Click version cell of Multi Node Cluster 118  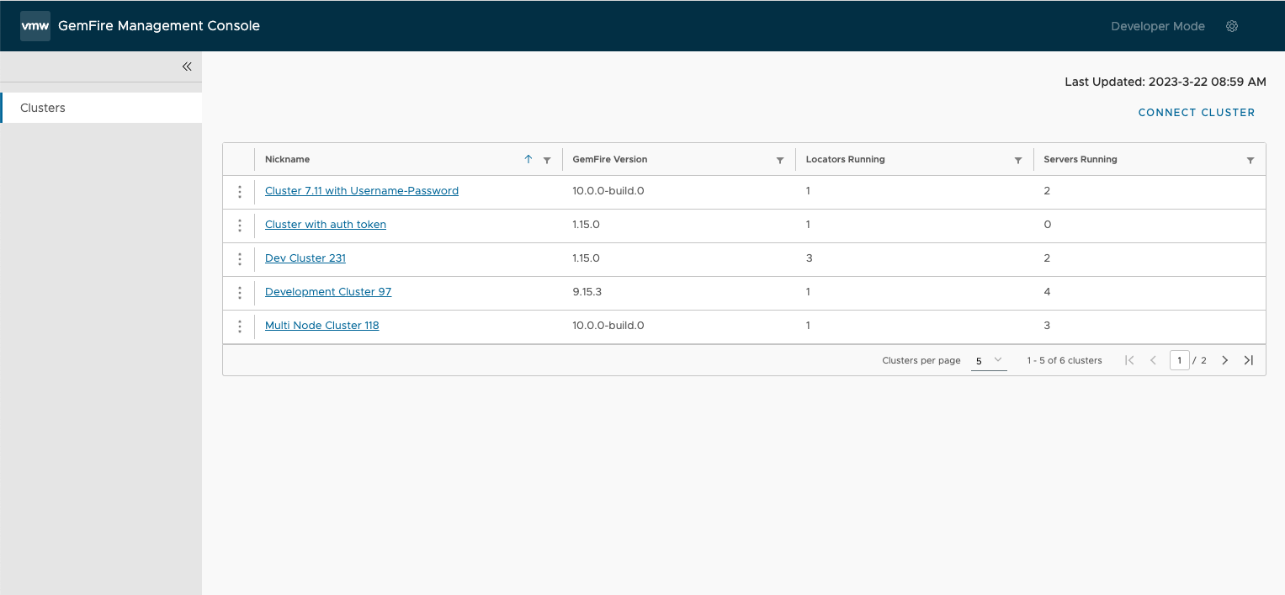click(x=608, y=326)
